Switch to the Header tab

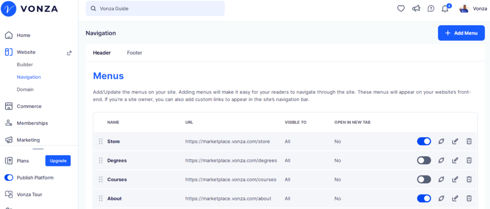pyautogui.click(x=101, y=53)
